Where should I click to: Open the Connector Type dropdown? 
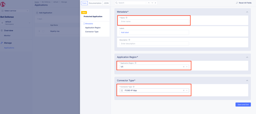187,90
